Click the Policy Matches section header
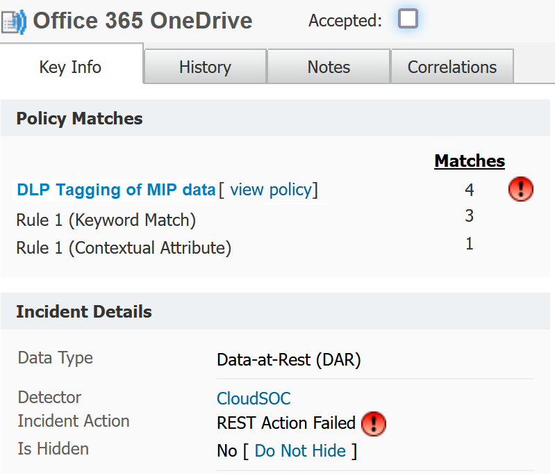Viewport: 555px width, 474px height. point(79,119)
